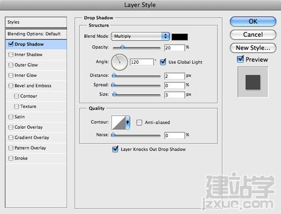The width and height of the screenshot is (281, 214).
Task: Open the Blend Mode Multiply dropdown
Action: 140,36
